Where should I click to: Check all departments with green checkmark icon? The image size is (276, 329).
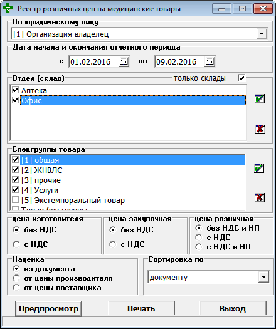[x=260, y=98]
